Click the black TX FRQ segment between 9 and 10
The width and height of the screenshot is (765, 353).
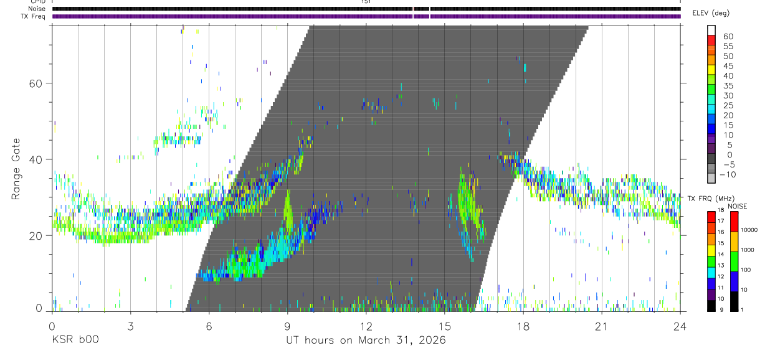pyautogui.click(x=711, y=306)
